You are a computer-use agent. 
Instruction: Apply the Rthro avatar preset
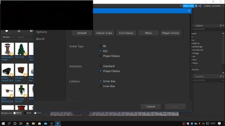pos(148,33)
